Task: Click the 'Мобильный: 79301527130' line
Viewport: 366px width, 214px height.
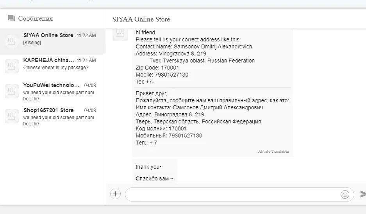Action: tap(169, 136)
